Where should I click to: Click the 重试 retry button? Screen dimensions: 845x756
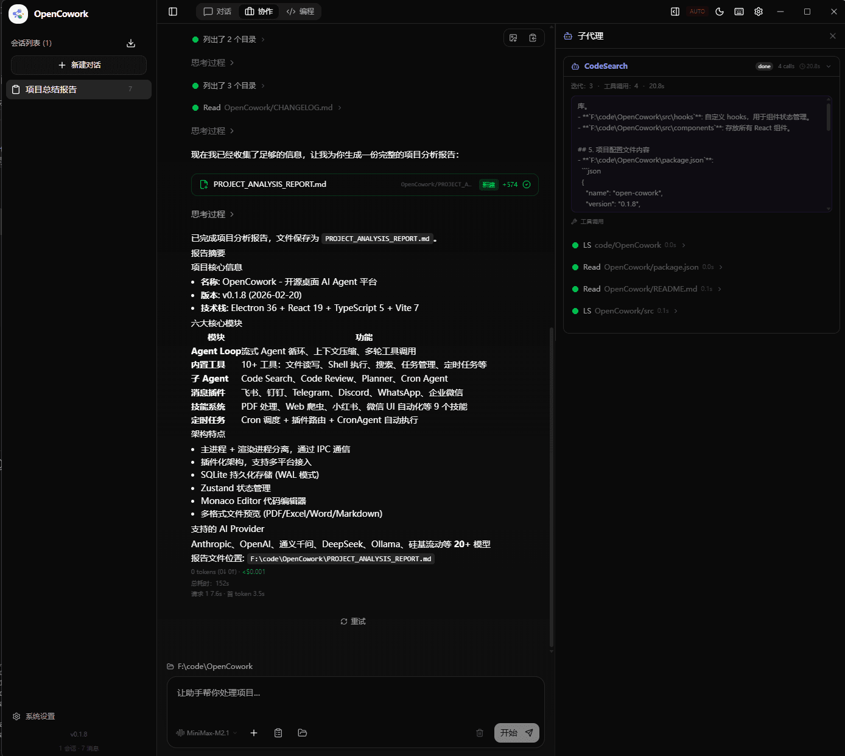tap(353, 621)
